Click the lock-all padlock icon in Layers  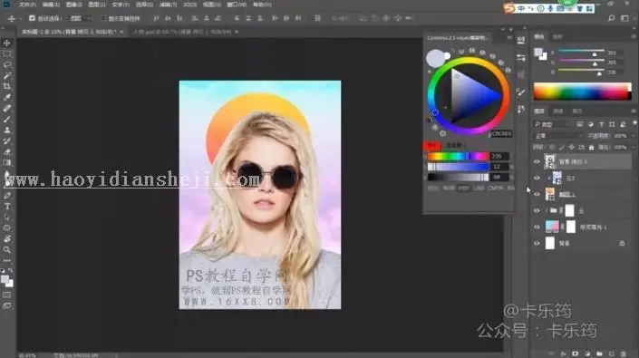[x=591, y=147]
